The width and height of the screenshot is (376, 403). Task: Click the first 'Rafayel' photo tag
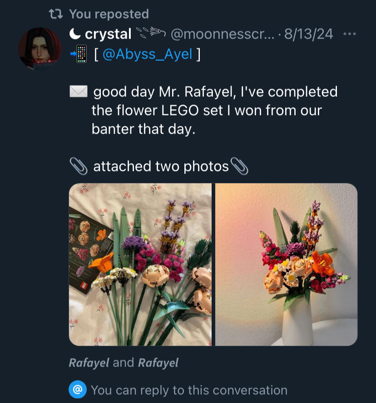[x=89, y=363]
